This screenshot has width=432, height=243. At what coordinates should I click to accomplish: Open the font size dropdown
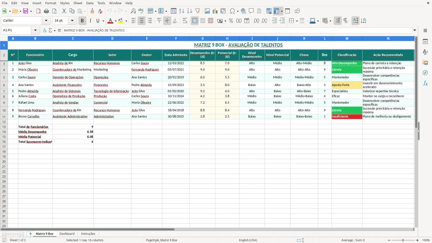pos(72,21)
